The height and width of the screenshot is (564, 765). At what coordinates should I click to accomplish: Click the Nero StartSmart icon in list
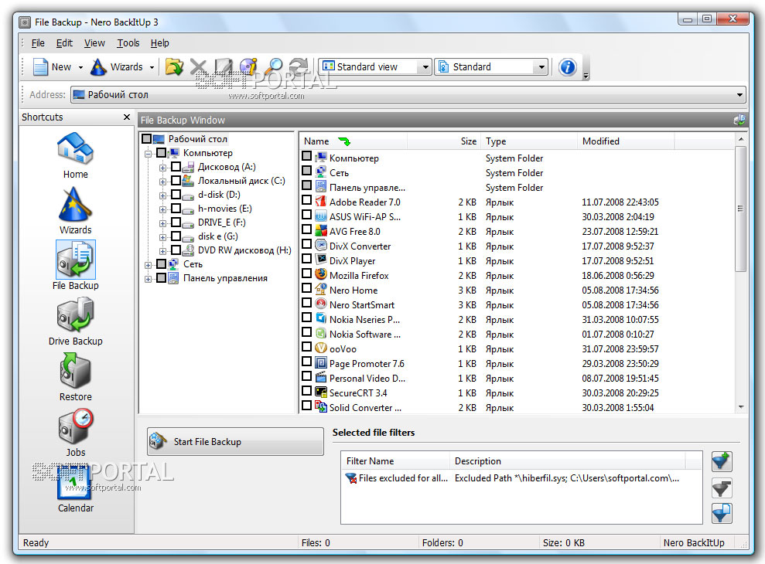(x=320, y=304)
